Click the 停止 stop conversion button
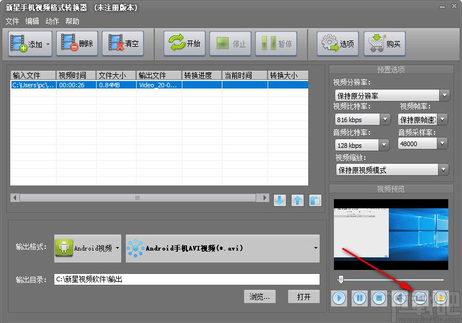 pos(230,43)
